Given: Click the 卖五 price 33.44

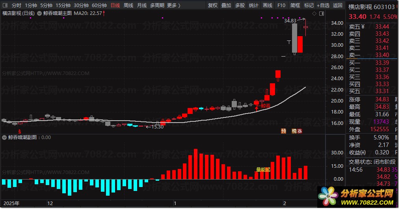Looking at the screenshot, I should 382,26.
